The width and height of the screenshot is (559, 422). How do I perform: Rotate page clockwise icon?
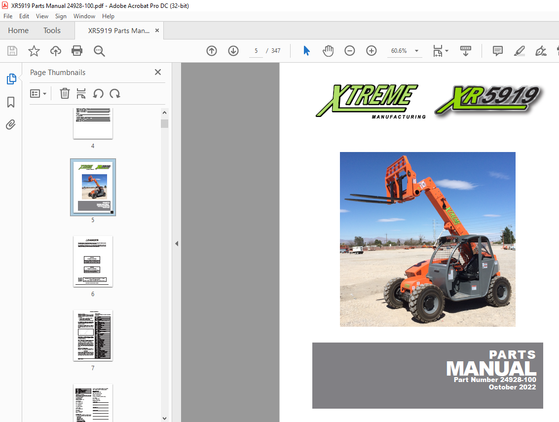[x=115, y=93]
